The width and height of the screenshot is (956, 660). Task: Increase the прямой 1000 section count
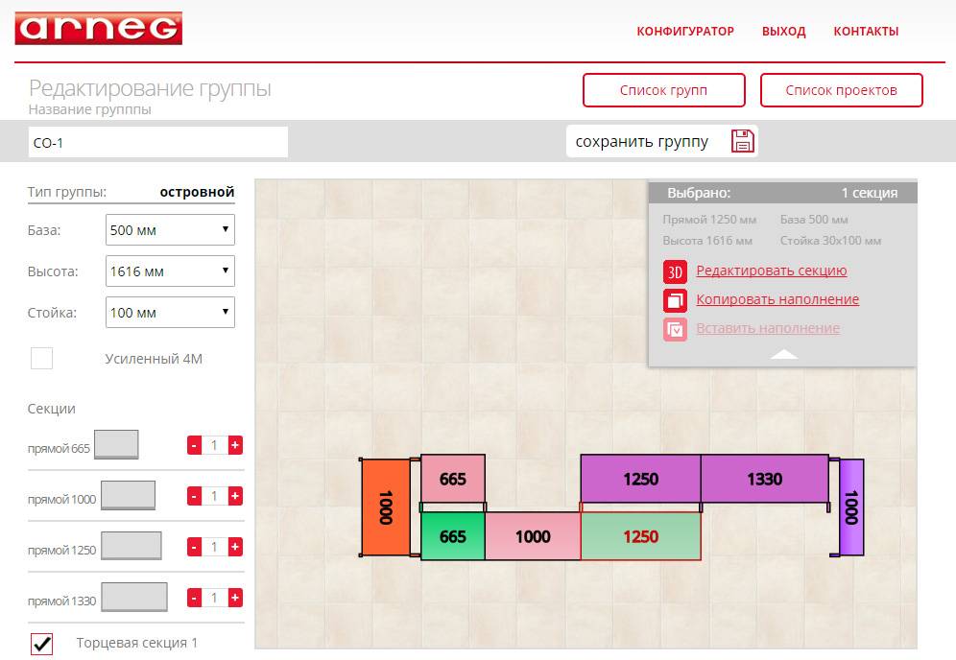pyautogui.click(x=235, y=496)
